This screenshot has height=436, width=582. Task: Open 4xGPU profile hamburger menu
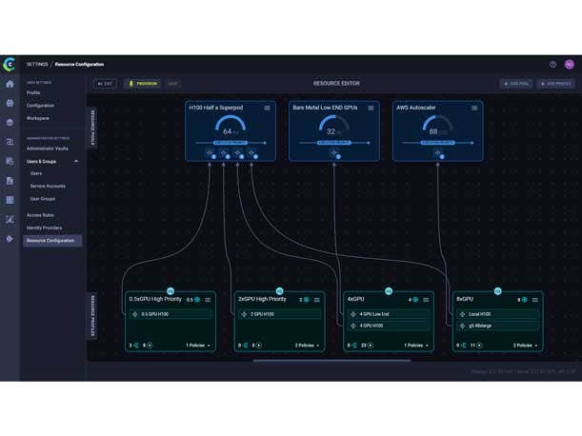pos(426,300)
